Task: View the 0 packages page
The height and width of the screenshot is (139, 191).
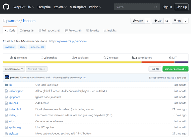Action: [x=80, y=58]
